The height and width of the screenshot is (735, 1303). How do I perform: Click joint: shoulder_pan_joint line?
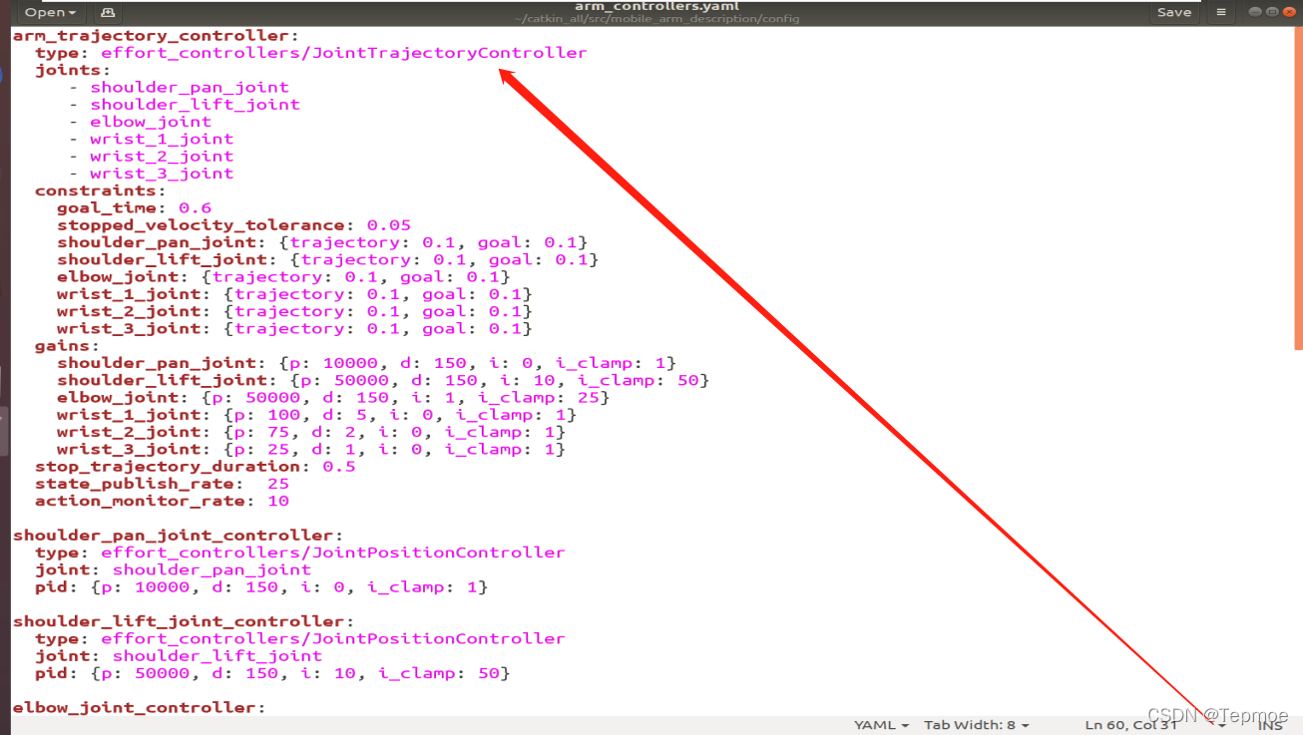(x=173, y=569)
